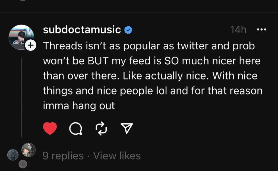Image resolution: width=278 pixels, height=171 pixels.
Task: Tap the subdoctamusic username
Action: (82, 30)
